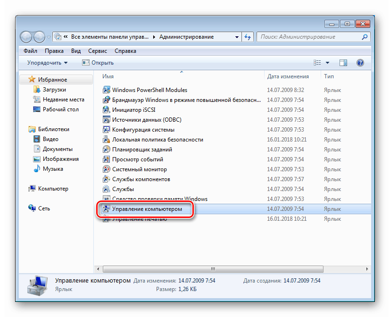This screenshot has height=317, width=390.
Task: Open the view options dropdown arrow
Action: click(327, 63)
